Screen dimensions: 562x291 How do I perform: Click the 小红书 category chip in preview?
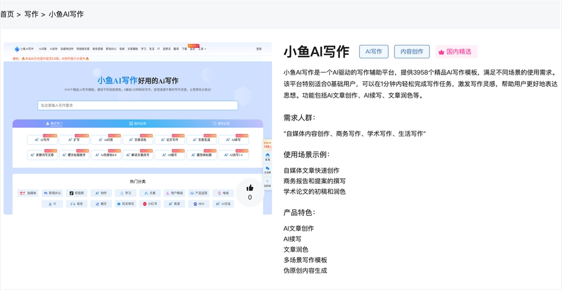click(x=150, y=204)
